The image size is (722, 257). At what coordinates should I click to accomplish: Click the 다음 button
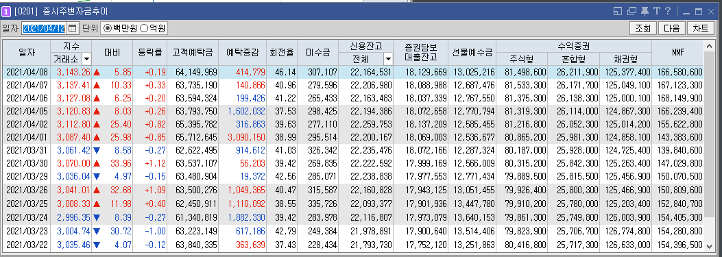tap(672, 28)
